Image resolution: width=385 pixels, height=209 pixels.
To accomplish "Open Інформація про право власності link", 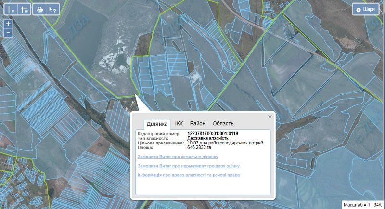I will (x=188, y=175).
